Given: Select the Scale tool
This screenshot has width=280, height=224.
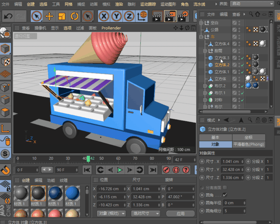Looking at the screenshot, I should [62, 17].
